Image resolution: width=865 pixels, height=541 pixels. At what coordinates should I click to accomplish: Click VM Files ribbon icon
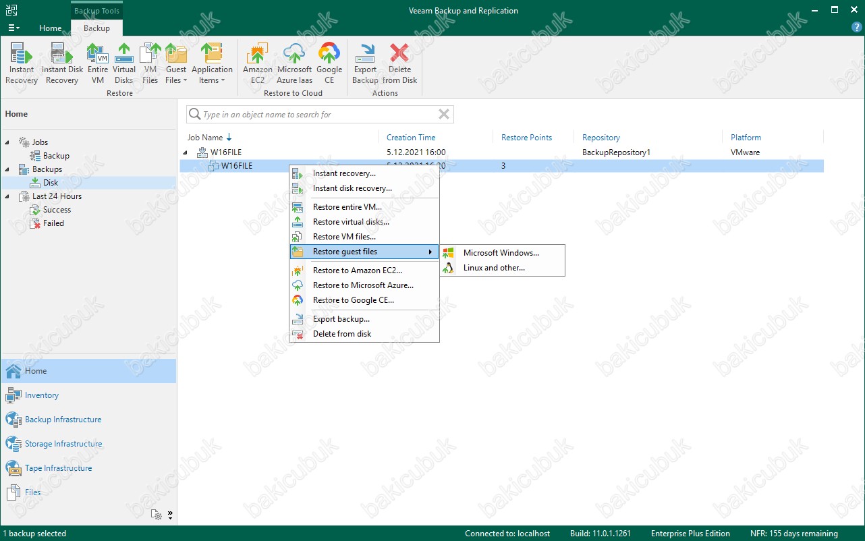150,63
